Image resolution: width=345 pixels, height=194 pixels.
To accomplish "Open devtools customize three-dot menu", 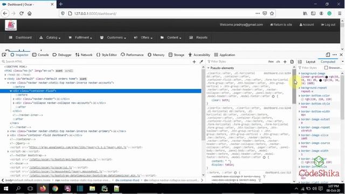I will (x=335, y=55).
